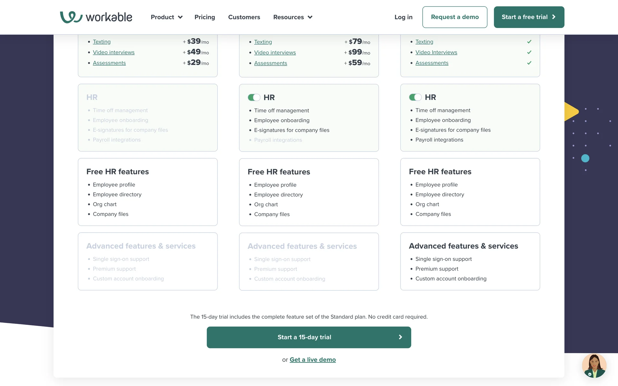Open the Get a live demo link
The height and width of the screenshot is (386, 618).
pyautogui.click(x=313, y=360)
